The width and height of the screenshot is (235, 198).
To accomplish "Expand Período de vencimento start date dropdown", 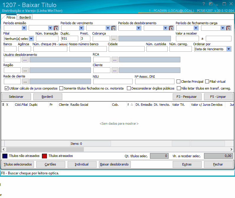I will click(81, 28).
